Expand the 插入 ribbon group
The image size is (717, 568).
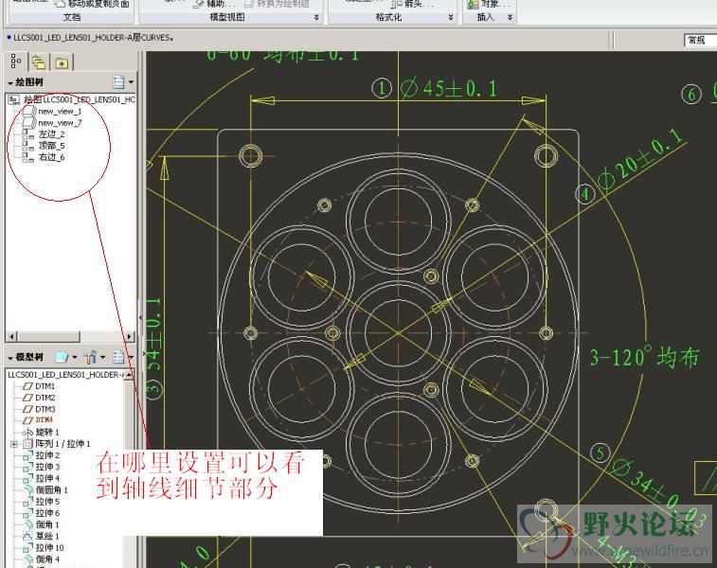(x=510, y=17)
